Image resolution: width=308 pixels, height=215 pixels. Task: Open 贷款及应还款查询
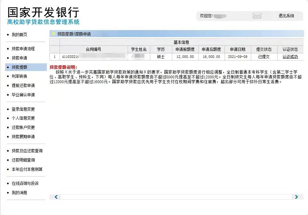pos(27,151)
